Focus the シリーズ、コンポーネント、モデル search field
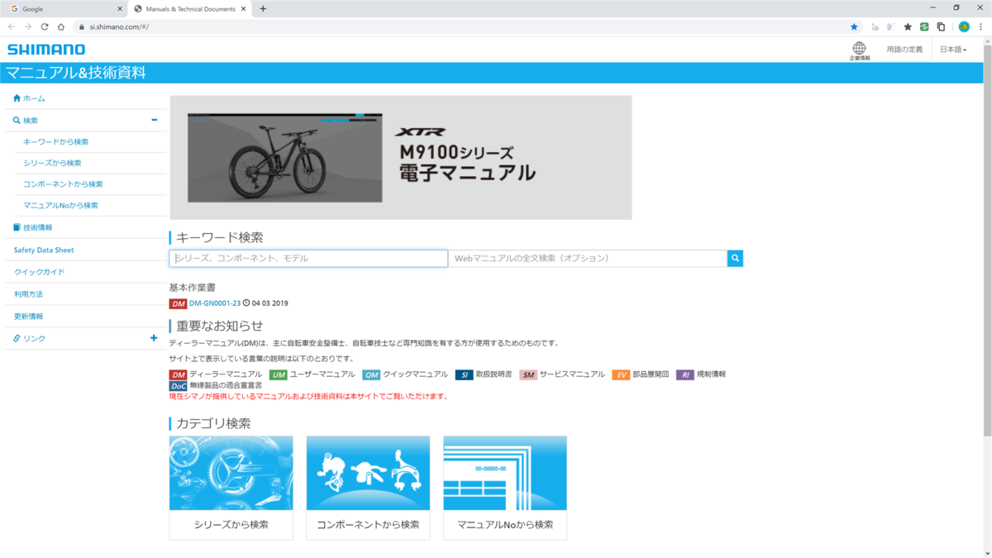The image size is (992, 558). 308,259
